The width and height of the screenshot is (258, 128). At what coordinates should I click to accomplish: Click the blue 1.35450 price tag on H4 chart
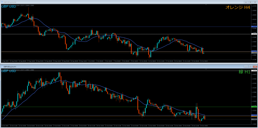[x=254, y=26]
